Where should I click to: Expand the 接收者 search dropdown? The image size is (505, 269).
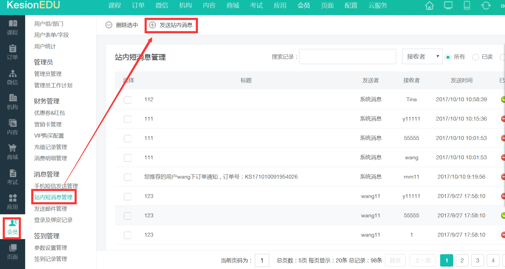[422, 57]
